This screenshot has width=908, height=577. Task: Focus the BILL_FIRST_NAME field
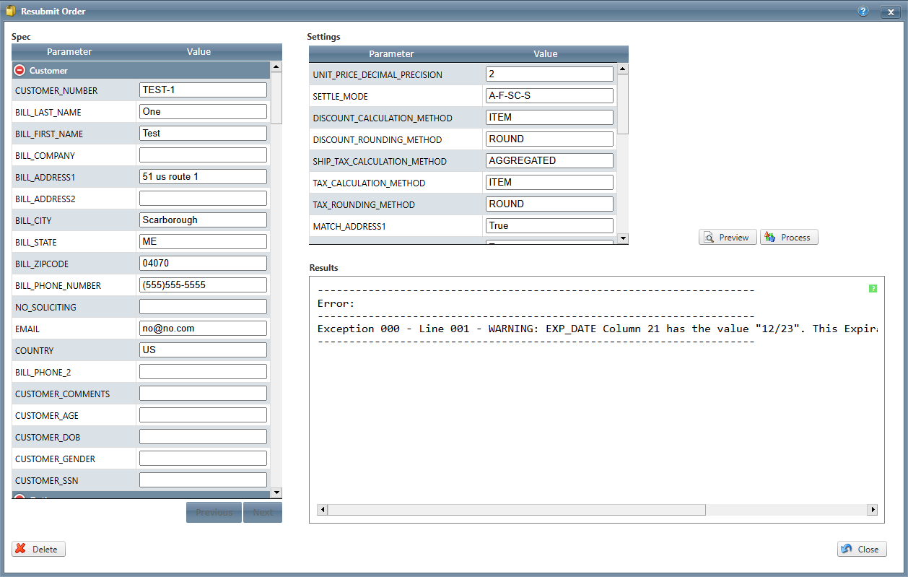[x=203, y=133]
